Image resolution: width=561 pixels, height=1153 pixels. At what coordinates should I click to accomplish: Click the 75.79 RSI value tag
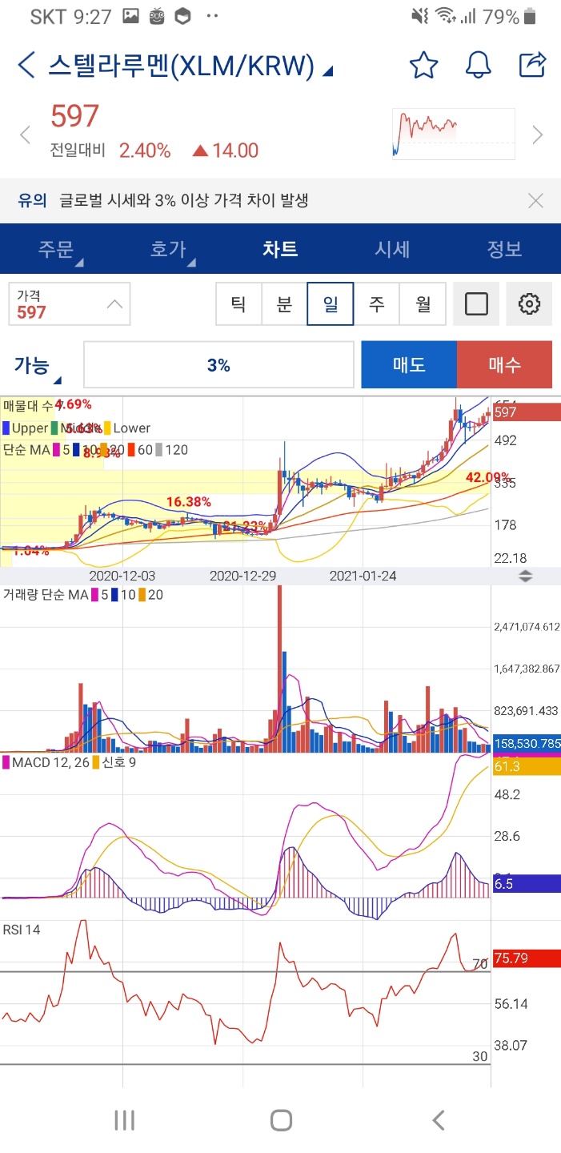527,958
